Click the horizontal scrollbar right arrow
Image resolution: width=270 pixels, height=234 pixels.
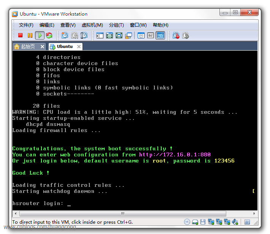pos(254,214)
